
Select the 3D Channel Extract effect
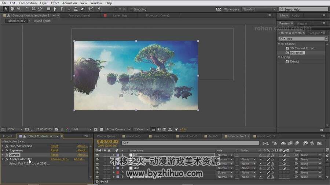tap(302, 48)
